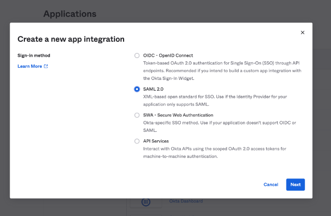Click the Okta Dashboard app icon
331x216 pixels.
point(146,202)
